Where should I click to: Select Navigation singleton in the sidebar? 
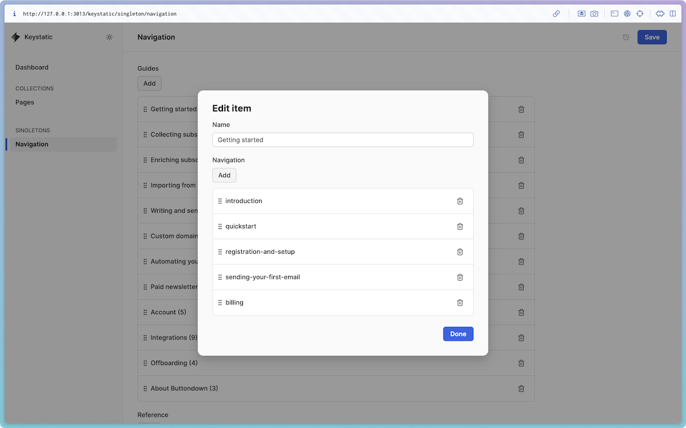pyautogui.click(x=63, y=144)
